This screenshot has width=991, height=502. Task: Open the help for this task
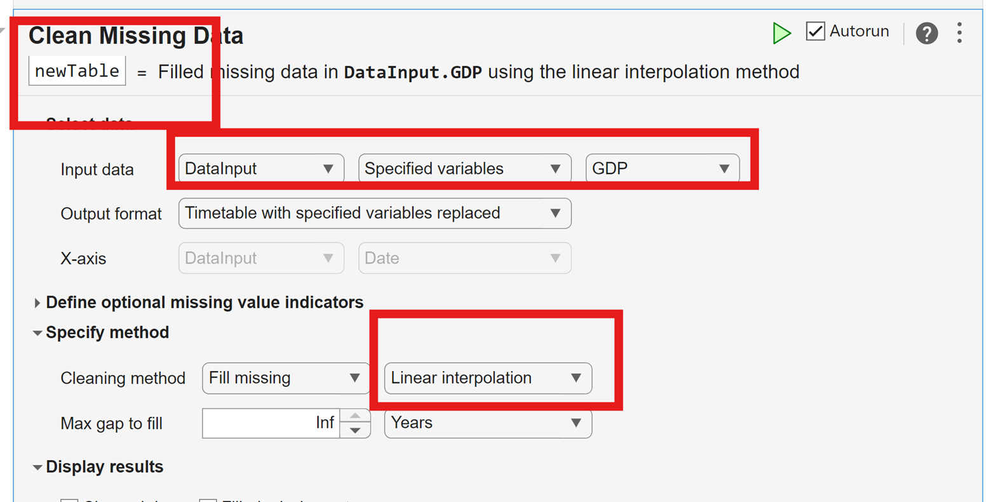926,33
